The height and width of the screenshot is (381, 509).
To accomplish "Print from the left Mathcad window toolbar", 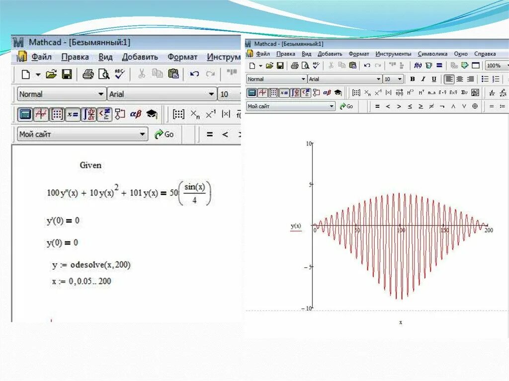I will pos(88,74).
